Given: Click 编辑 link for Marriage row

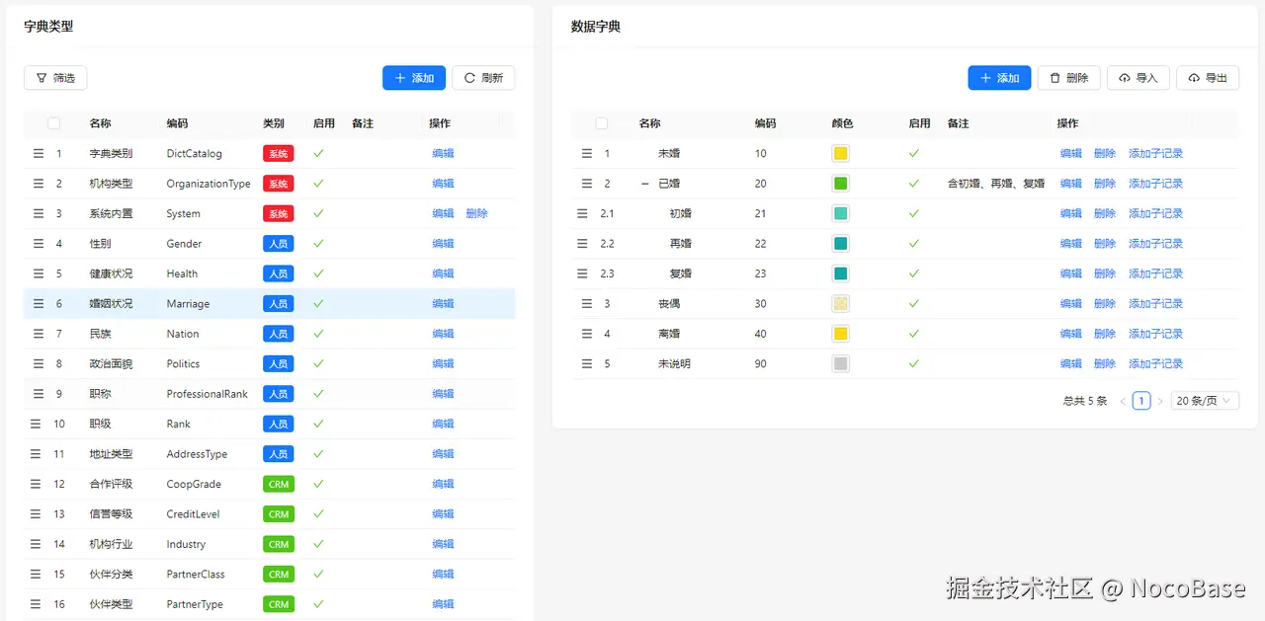Looking at the screenshot, I should 443,304.
